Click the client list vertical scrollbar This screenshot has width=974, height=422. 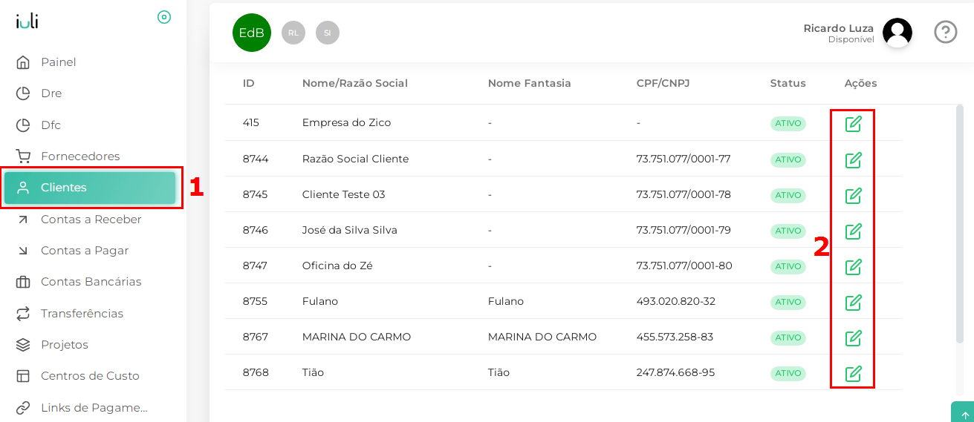[959, 222]
